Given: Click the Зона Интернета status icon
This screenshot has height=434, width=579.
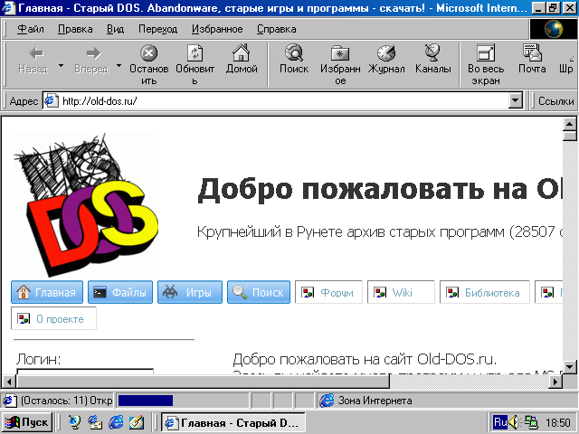Looking at the screenshot, I should [x=327, y=401].
